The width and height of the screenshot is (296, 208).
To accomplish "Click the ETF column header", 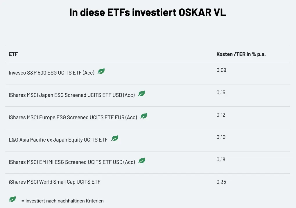I will [x=13, y=54].
